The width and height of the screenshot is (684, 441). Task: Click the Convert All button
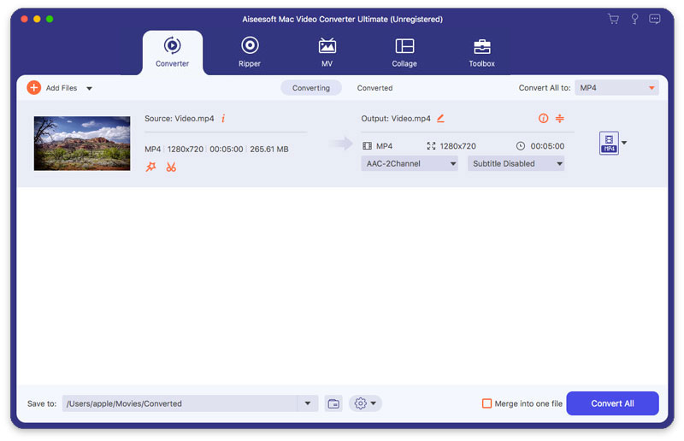[612, 403]
